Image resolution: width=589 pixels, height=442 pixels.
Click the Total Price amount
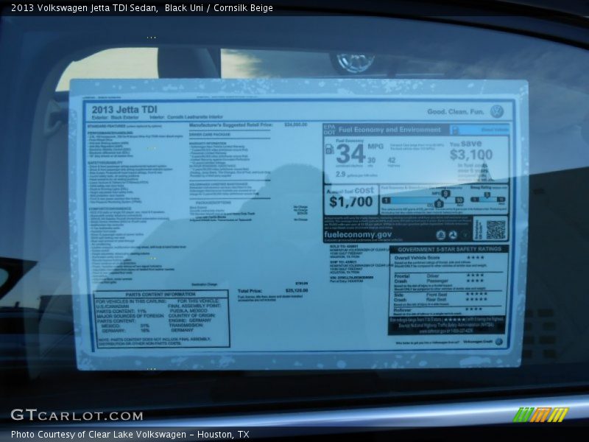coord(297,291)
